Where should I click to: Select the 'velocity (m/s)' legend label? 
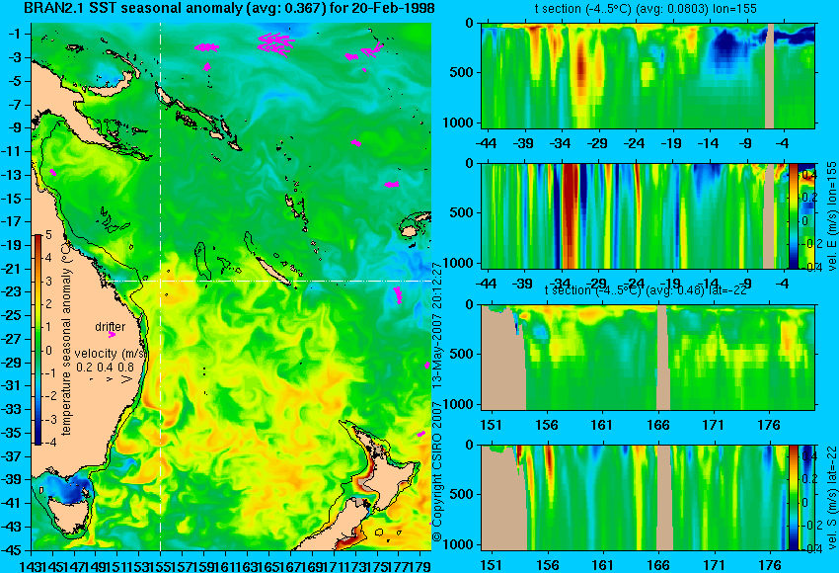pyautogui.click(x=111, y=354)
